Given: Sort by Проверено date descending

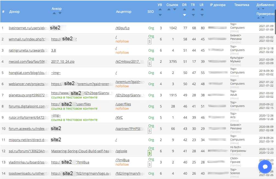Looking at the screenshot, I should (x=263, y=18).
